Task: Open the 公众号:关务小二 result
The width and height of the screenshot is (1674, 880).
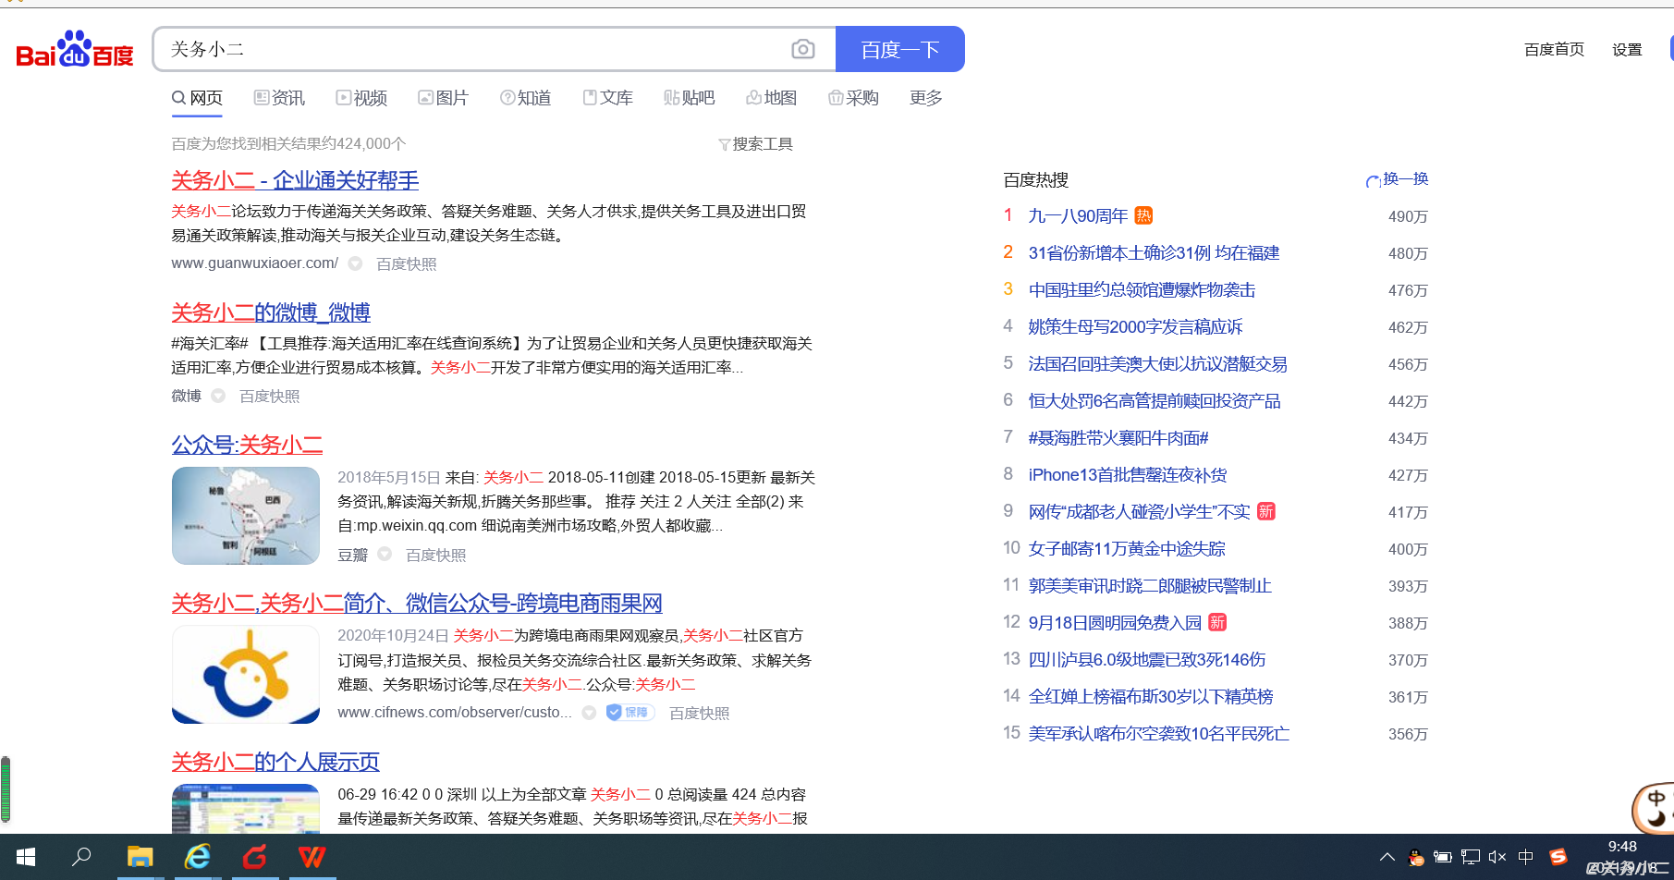Action: tap(247, 445)
